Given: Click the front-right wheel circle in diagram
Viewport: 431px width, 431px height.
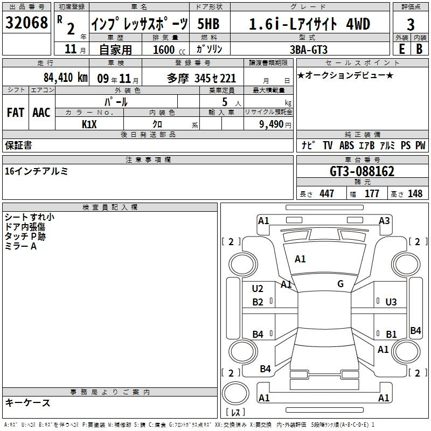Looking at the screenshot, I should tap(406, 265).
